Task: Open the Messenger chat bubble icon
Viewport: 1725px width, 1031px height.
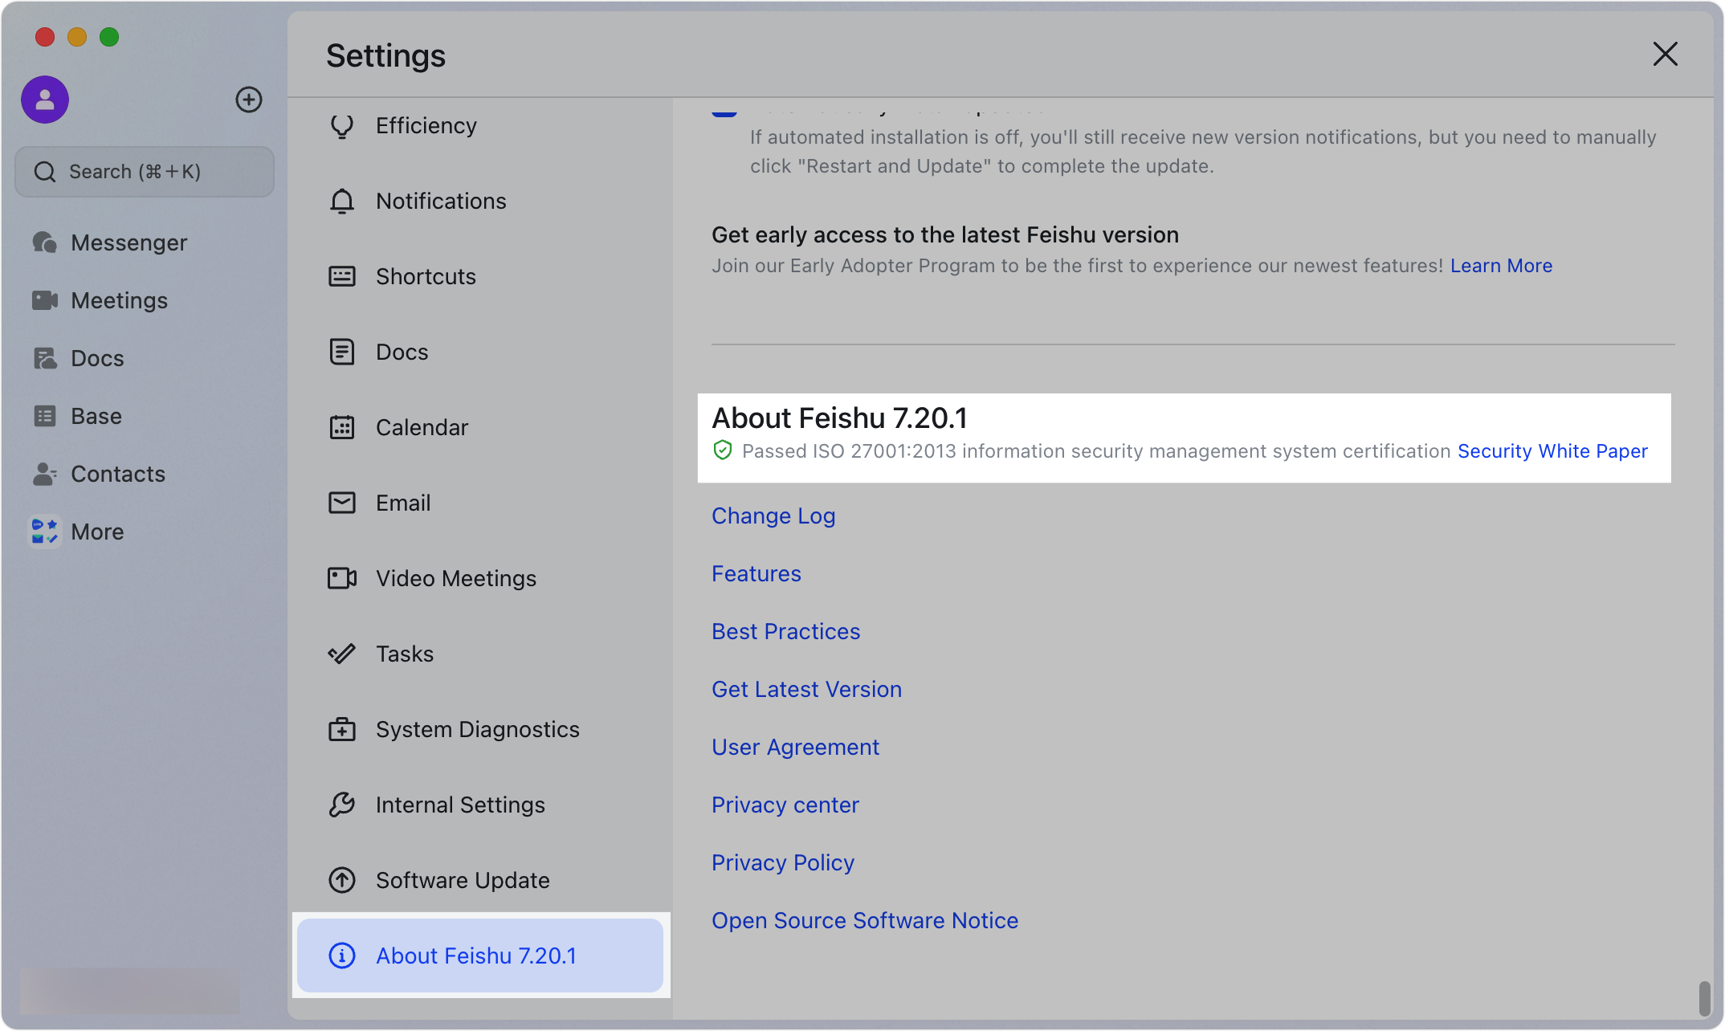Action: tap(45, 242)
